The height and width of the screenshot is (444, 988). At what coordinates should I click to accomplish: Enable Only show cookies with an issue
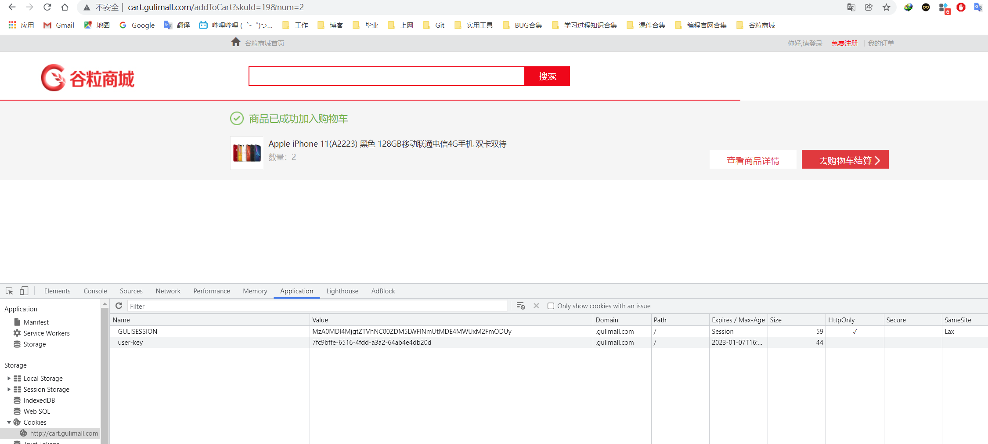pos(551,306)
